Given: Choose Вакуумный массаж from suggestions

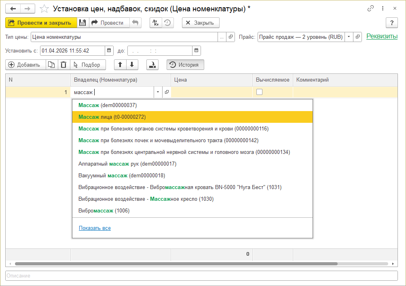Looking at the screenshot, I should [x=121, y=176].
